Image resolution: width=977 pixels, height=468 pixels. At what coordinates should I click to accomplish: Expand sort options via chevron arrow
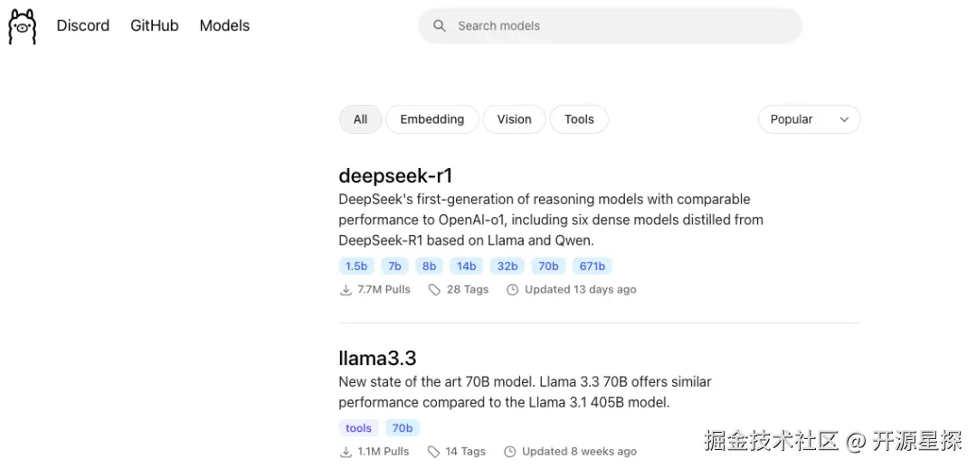(844, 119)
